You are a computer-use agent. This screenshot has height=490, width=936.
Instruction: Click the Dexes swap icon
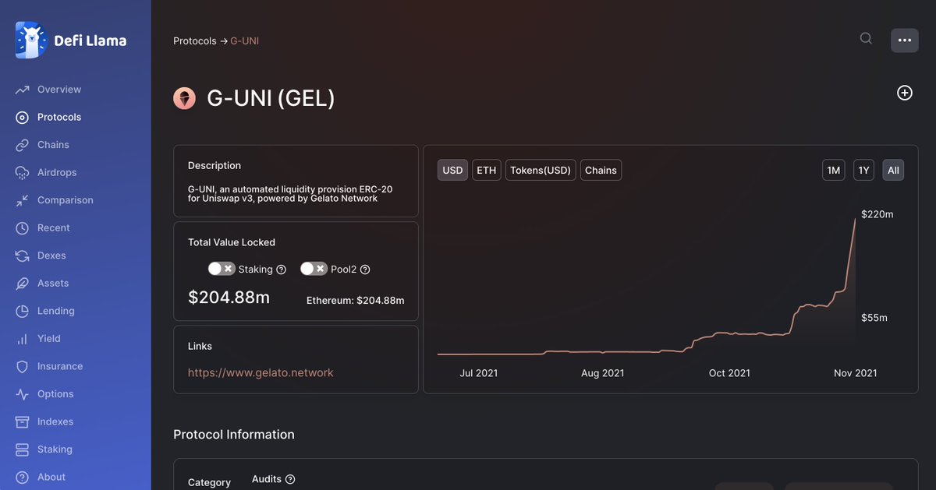22,256
